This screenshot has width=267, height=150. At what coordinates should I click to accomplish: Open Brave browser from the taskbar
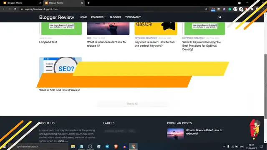coord(116,146)
